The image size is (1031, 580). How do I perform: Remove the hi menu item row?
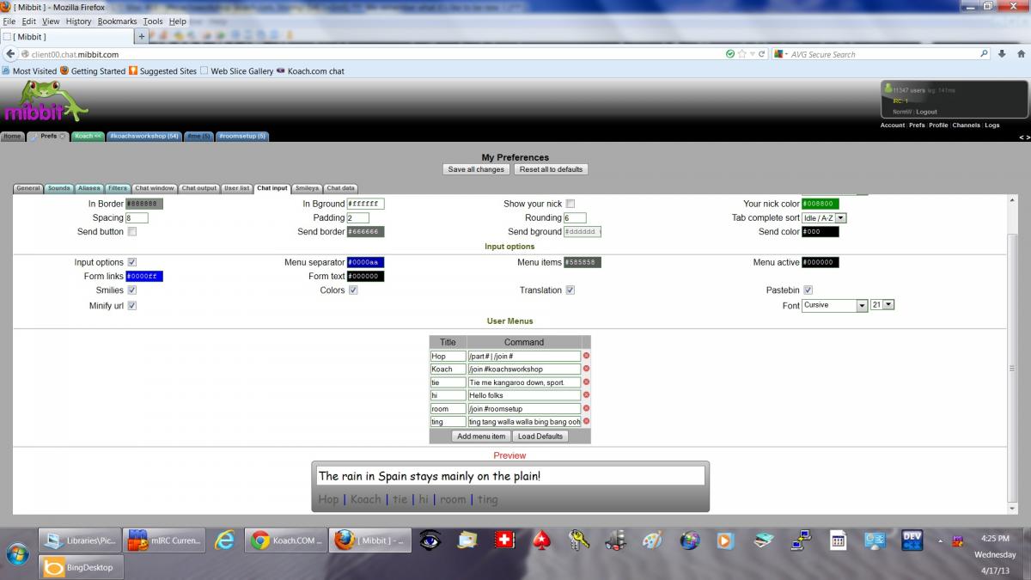587,395
